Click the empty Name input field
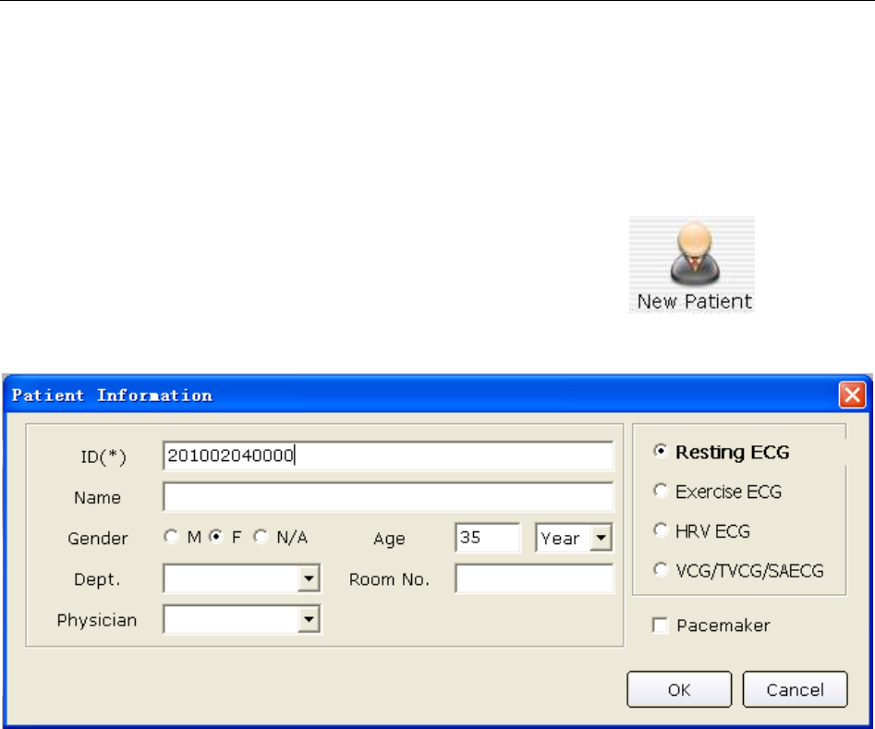This screenshot has height=729, width=875. click(388, 497)
